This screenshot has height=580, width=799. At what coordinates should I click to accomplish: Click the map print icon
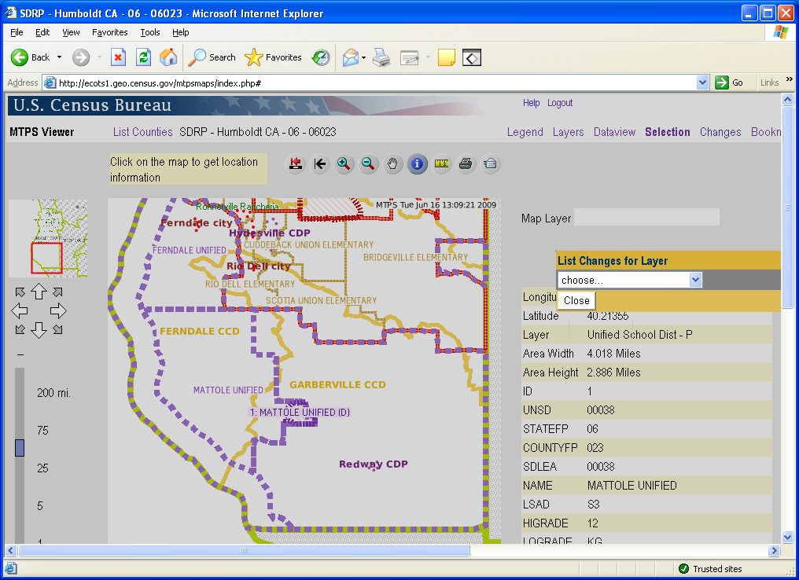click(466, 163)
